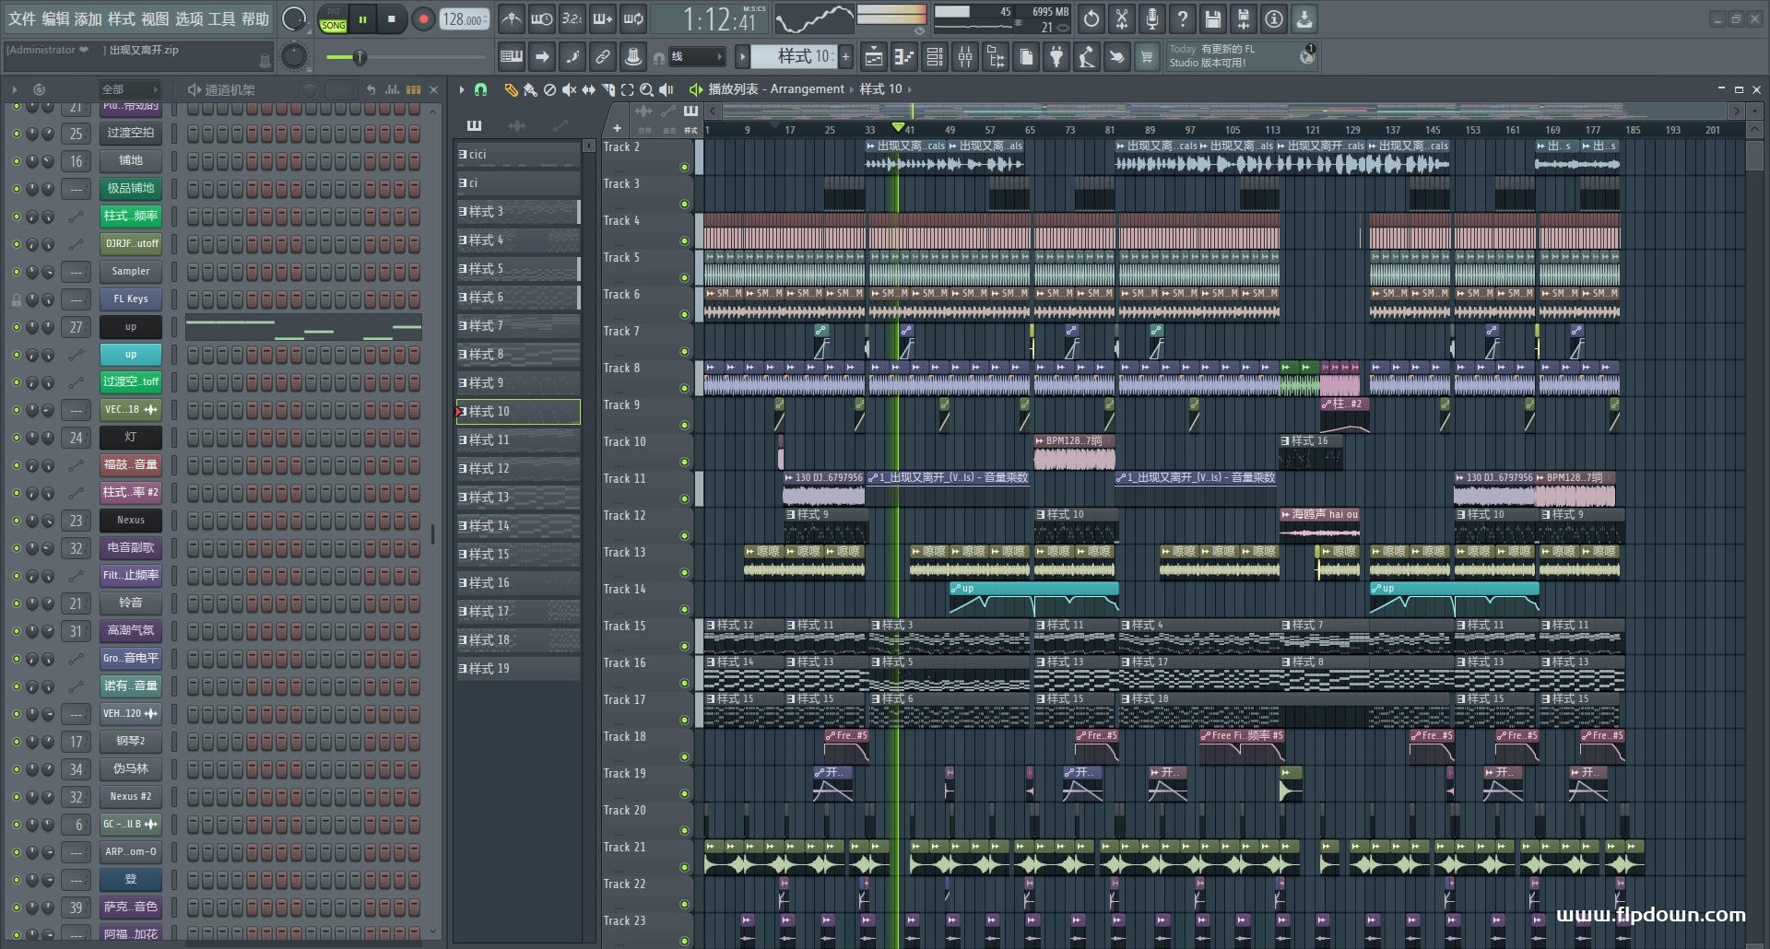Expand the pattern selector arrow left of 样式 10
Image resolution: width=1770 pixels, height=949 pixels.
point(742,57)
